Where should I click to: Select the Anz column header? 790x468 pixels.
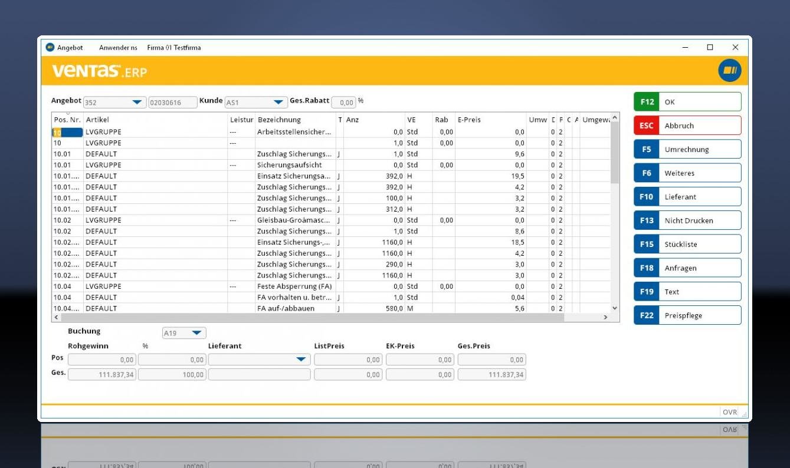[374, 120]
